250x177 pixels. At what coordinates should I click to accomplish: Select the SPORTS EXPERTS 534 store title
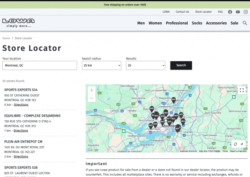[x=21, y=90]
